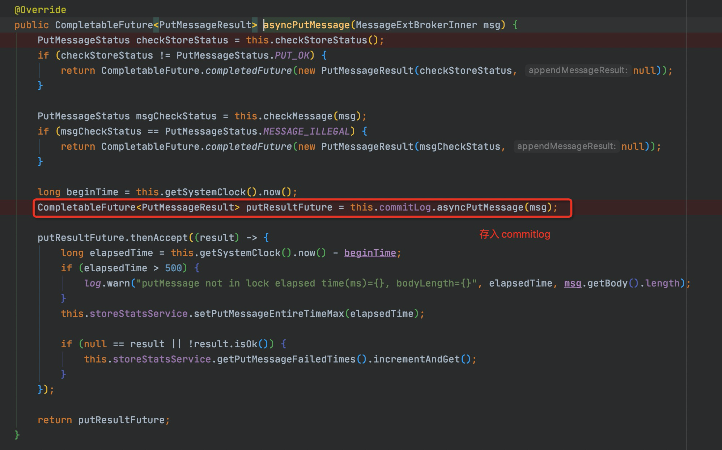Click second appendMessageResult parameter hint
Viewport: 722px width, 450px height.
pos(566,146)
